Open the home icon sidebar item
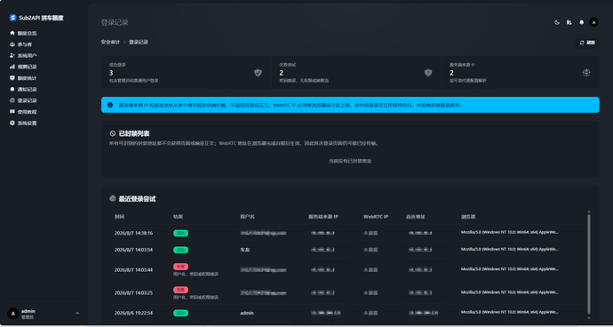This screenshot has height=327, width=613. point(12,33)
